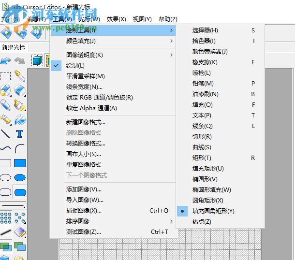This screenshot has width=295, height=260.
Task: Select 喷枪(L) in the submenu
Action: [x=221, y=73]
